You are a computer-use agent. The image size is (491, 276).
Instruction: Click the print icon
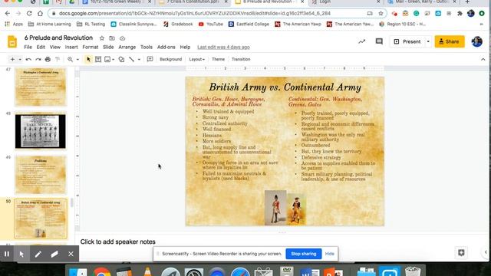tap(48, 59)
